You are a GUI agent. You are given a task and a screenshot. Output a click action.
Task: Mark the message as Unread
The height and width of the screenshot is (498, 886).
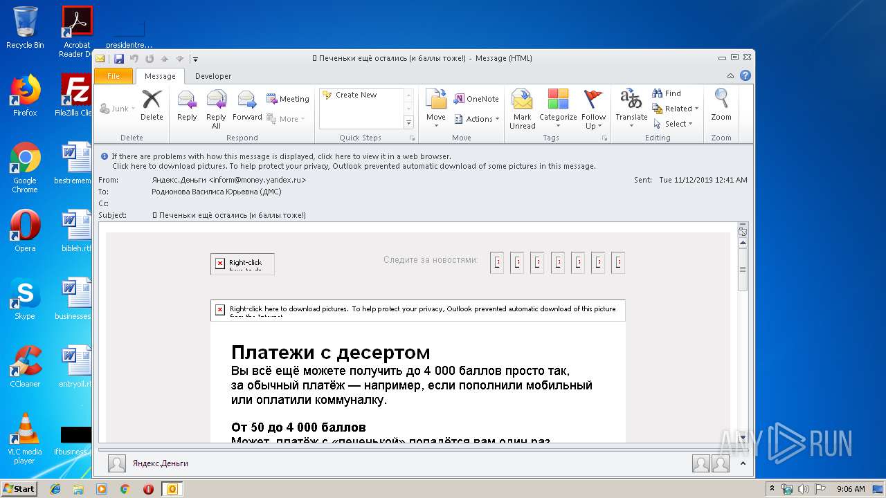click(522, 109)
